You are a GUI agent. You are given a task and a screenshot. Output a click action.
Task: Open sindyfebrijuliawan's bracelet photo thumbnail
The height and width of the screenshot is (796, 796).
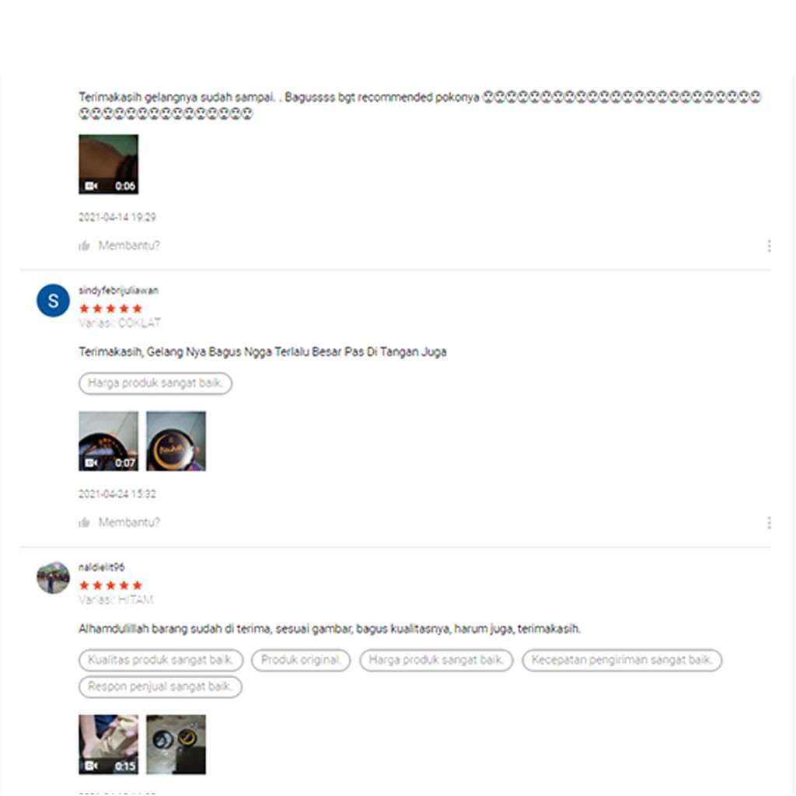pos(176,442)
